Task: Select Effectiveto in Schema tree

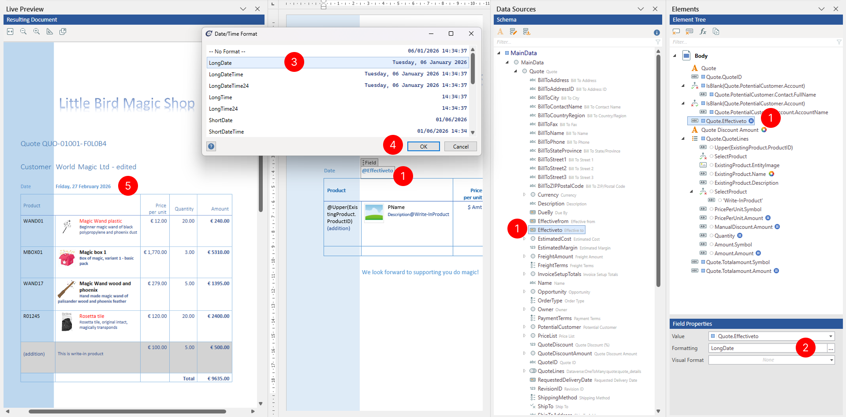Action: tap(557, 230)
